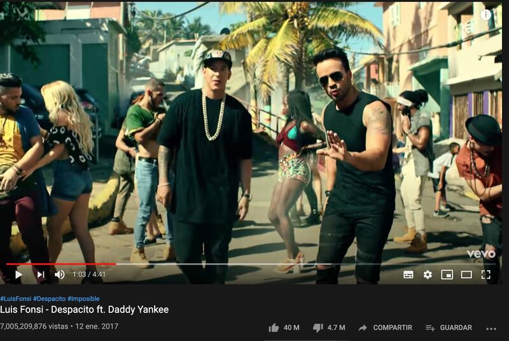Open the video settings gear
This screenshot has height=341, width=509.
[428, 274]
